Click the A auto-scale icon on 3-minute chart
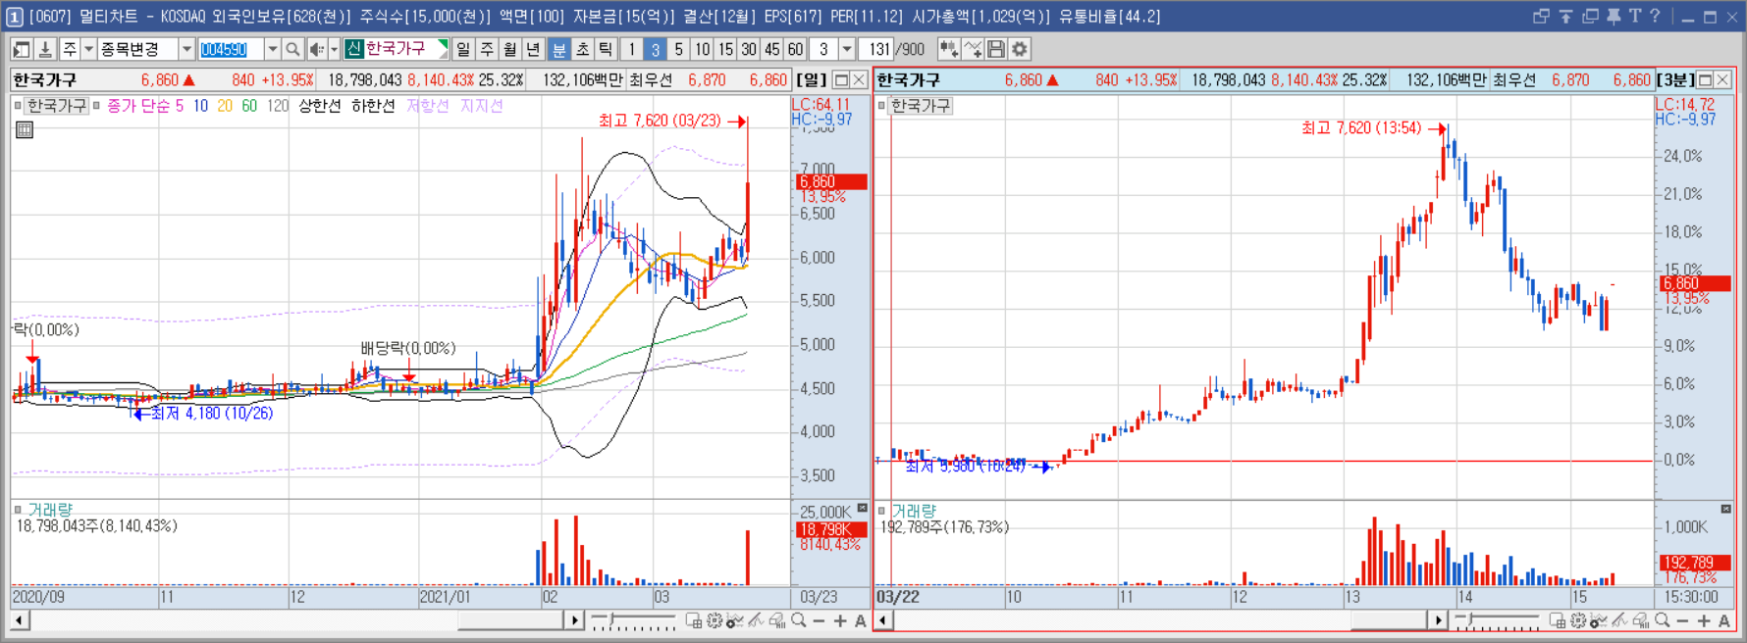The height and width of the screenshot is (643, 1747). click(1724, 620)
